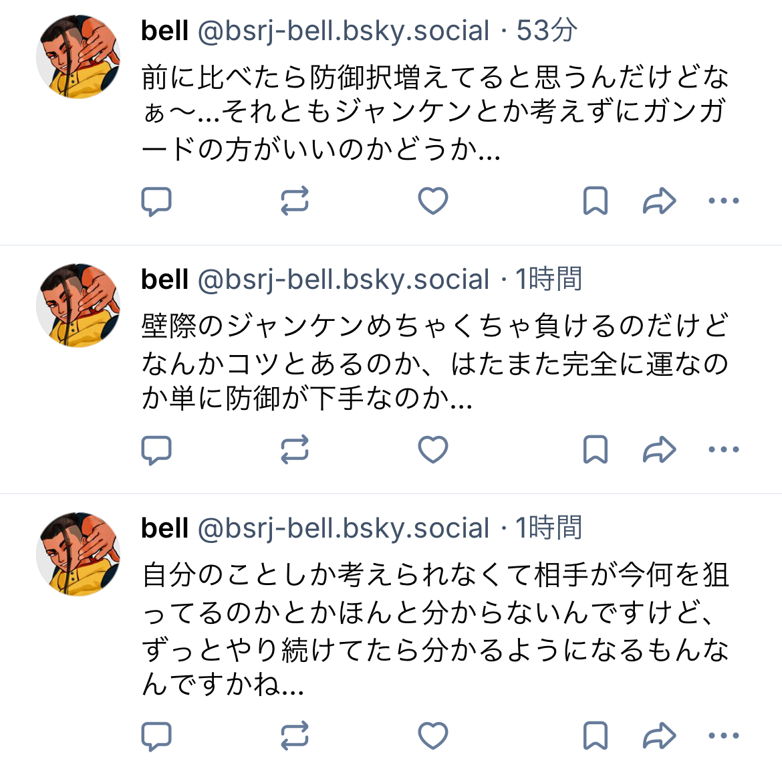
Task: Reply to the 自分のことしか post
Action: click(156, 736)
